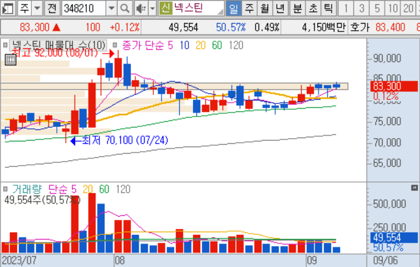This screenshot has width=420, height=267.
Task: Click interval button 10 in top toolbar
Action: pyautogui.click(x=393, y=9)
